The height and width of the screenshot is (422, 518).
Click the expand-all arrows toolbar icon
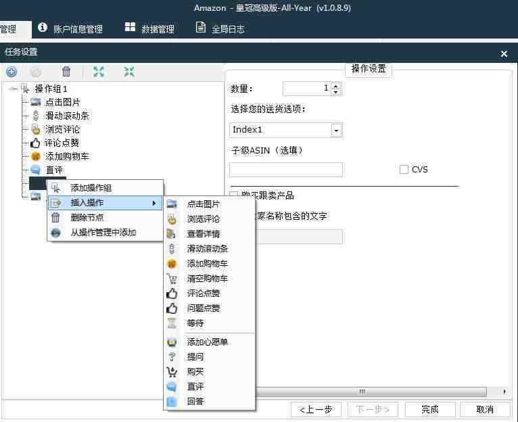pos(99,72)
